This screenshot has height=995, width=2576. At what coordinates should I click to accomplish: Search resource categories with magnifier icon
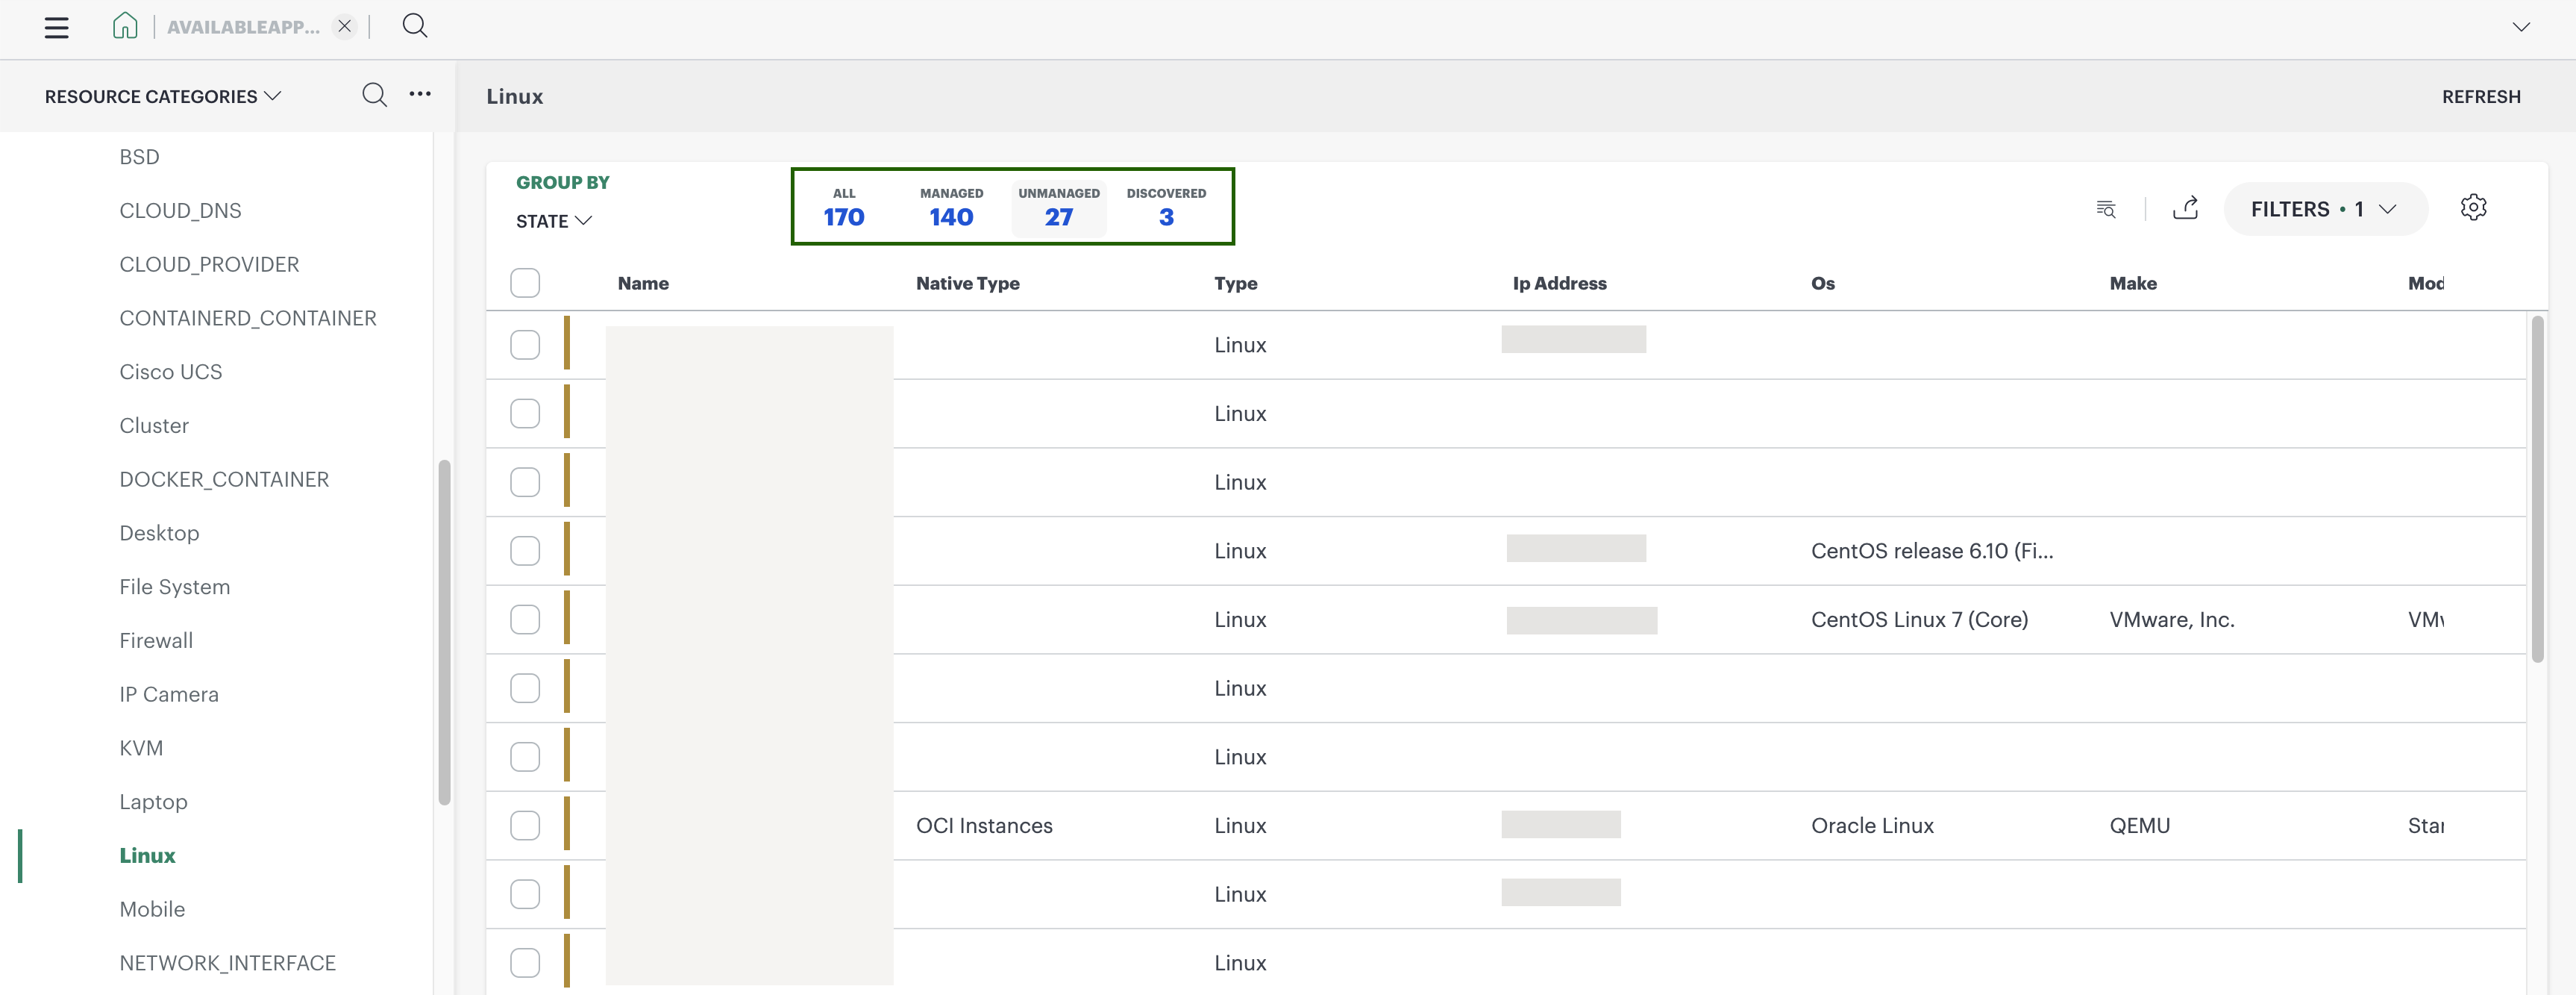click(x=374, y=95)
